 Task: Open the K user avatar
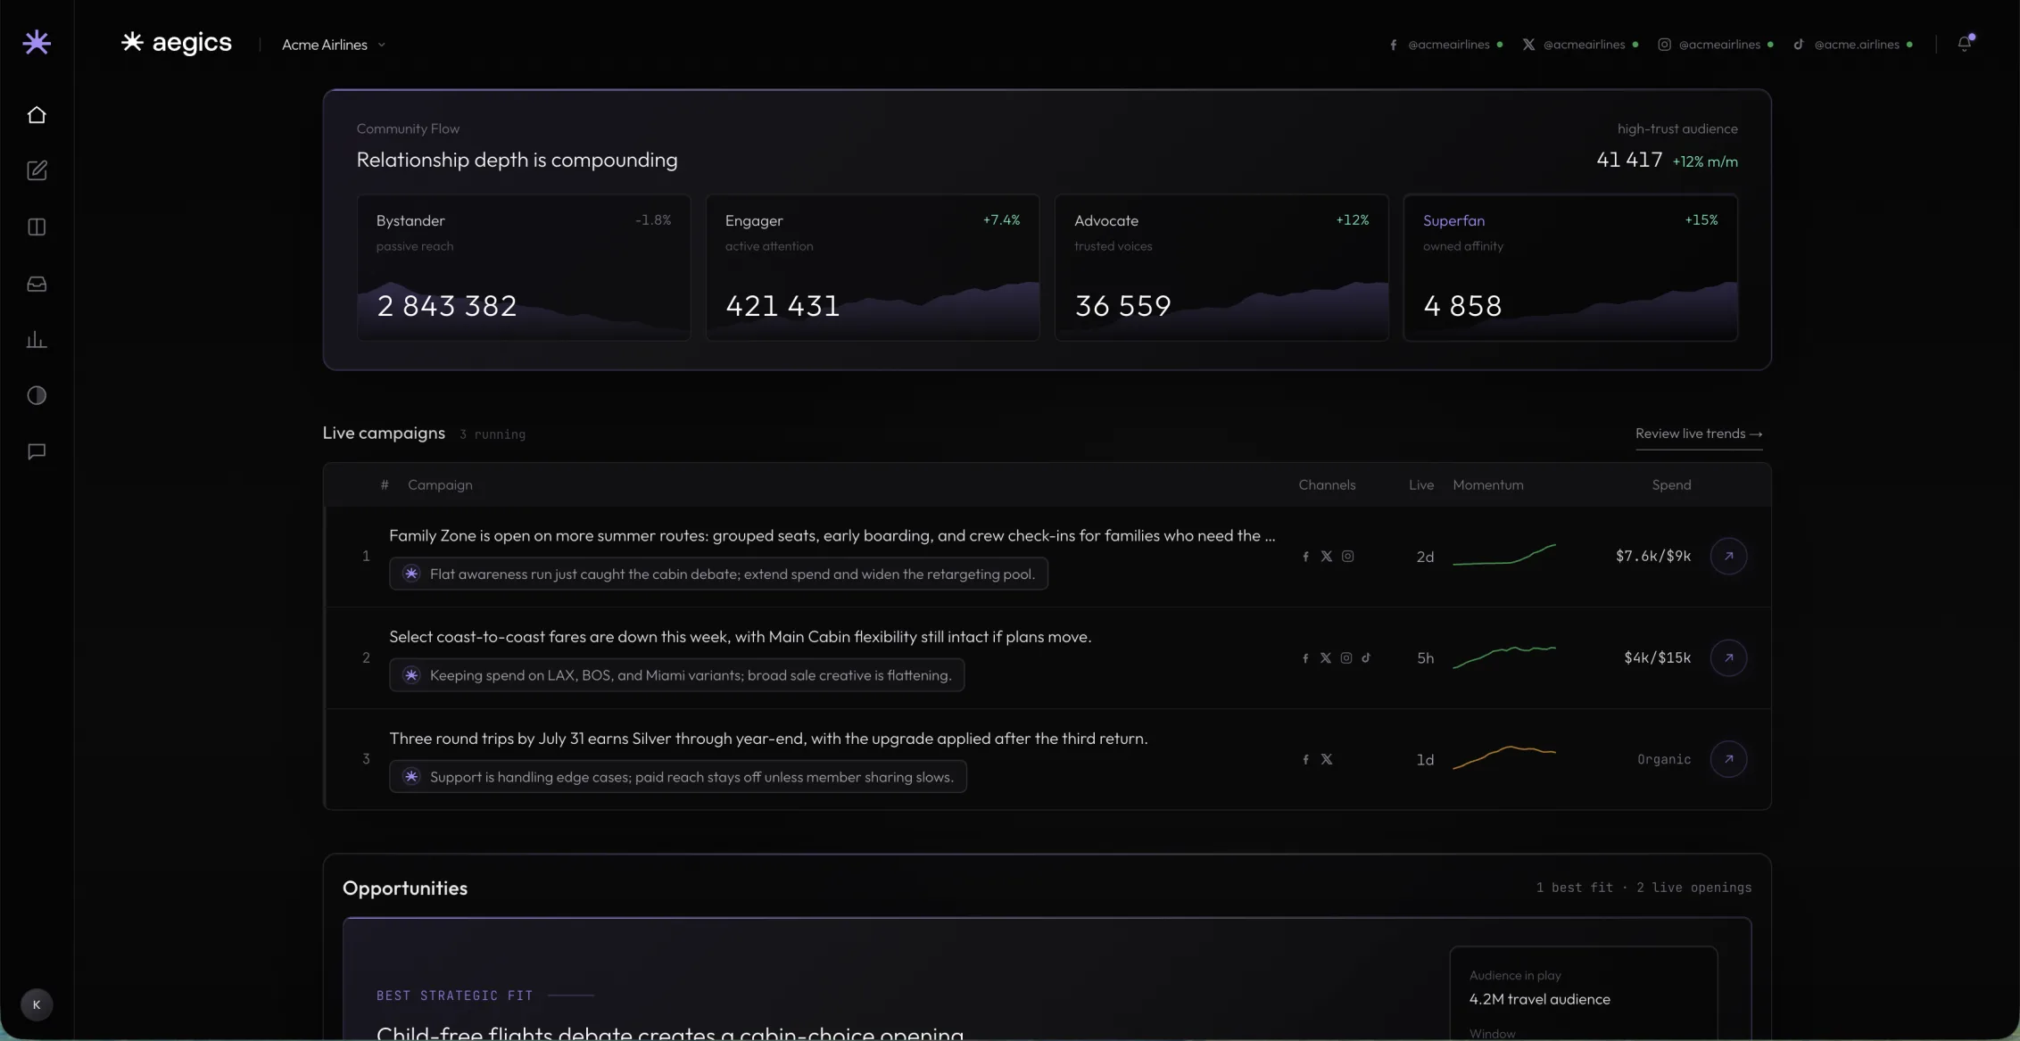tap(37, 1004)
